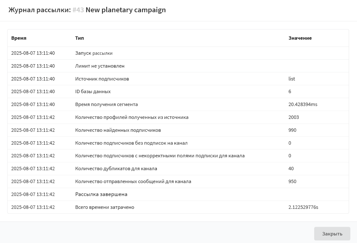Select the Лимит не установлен row
Viewport: 357px width, 243px height.
click(x=100, y=66)
